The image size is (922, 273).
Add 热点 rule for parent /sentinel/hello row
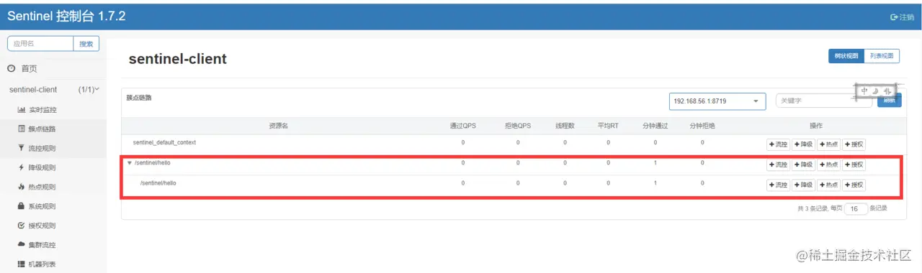tap(828, 165)
